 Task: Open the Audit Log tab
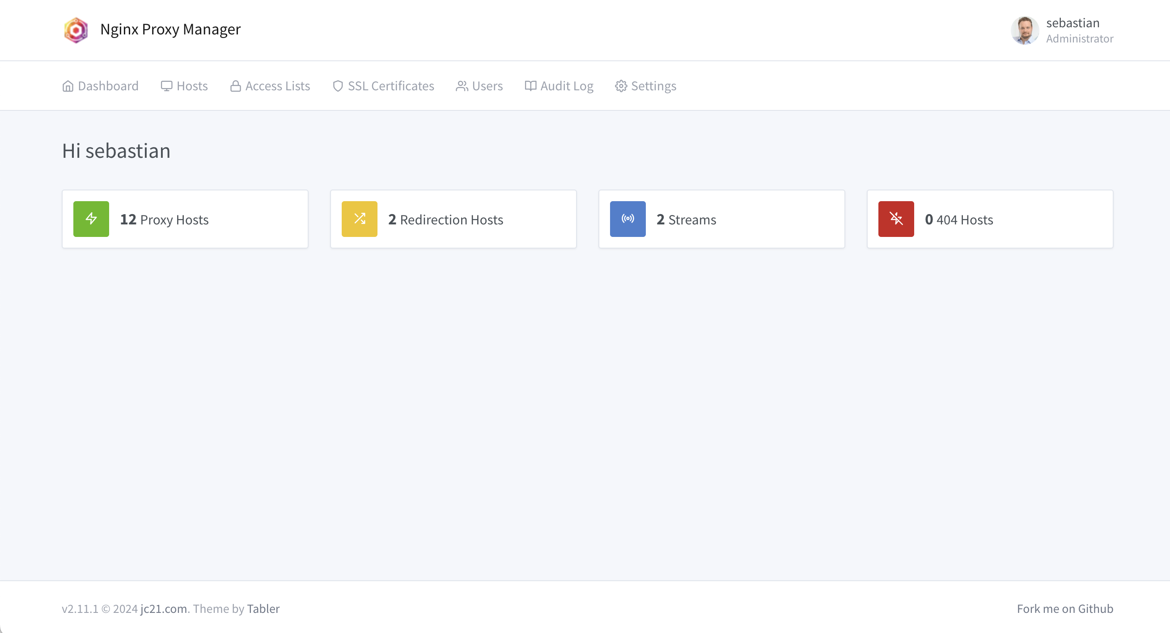[x=566, y=86]
